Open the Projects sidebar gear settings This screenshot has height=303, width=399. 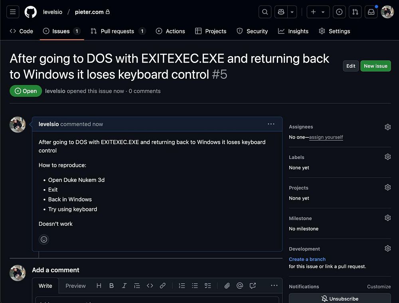387,188
